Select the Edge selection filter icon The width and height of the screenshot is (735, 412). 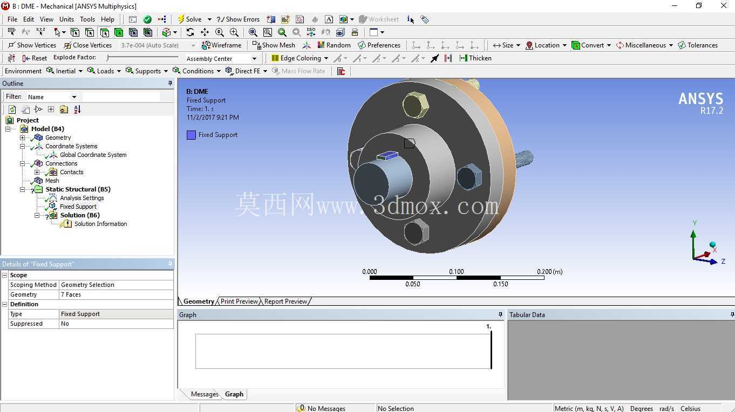point(90,32)
